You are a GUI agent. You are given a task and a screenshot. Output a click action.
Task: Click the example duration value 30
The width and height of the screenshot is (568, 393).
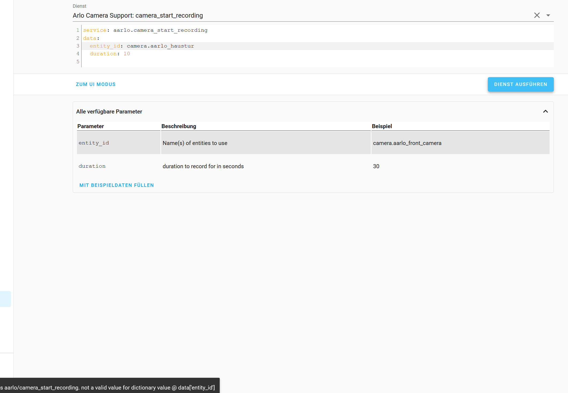coord(376,166)
